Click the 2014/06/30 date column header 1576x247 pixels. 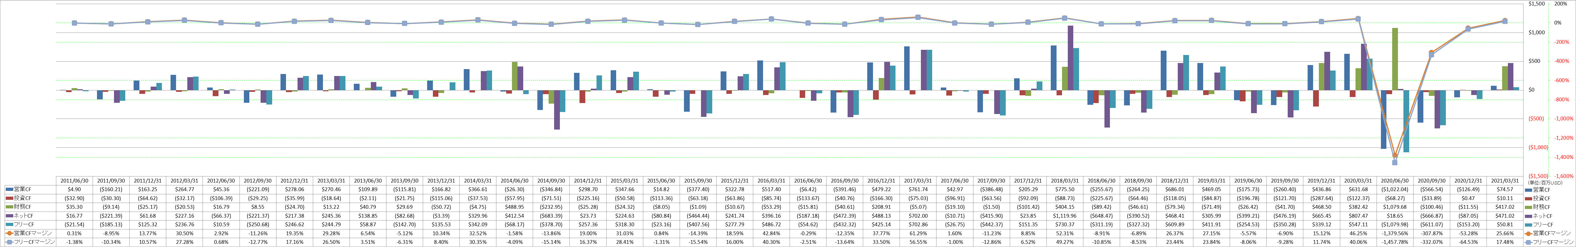pyautogui.click(x=514, y=181)
